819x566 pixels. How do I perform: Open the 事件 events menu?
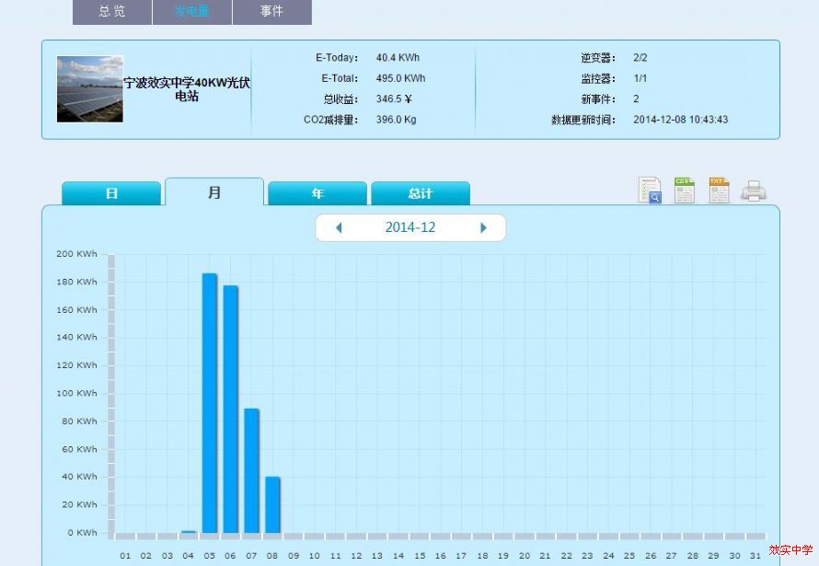(271, 11)
